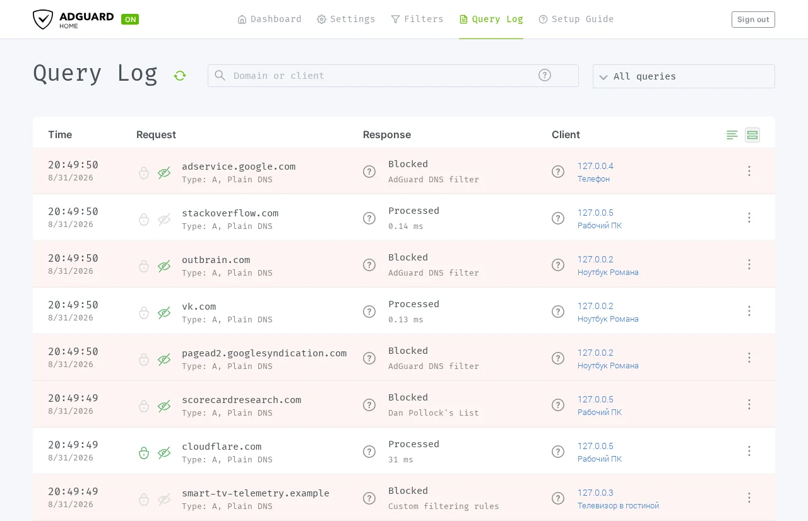Click tracker eye icon for adservice.google.com
Image resolution: width=808 pixels, height=521 pixels.
[164, 172]
